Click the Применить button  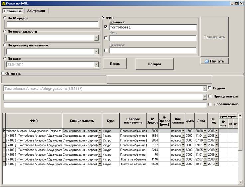[214, 37]
